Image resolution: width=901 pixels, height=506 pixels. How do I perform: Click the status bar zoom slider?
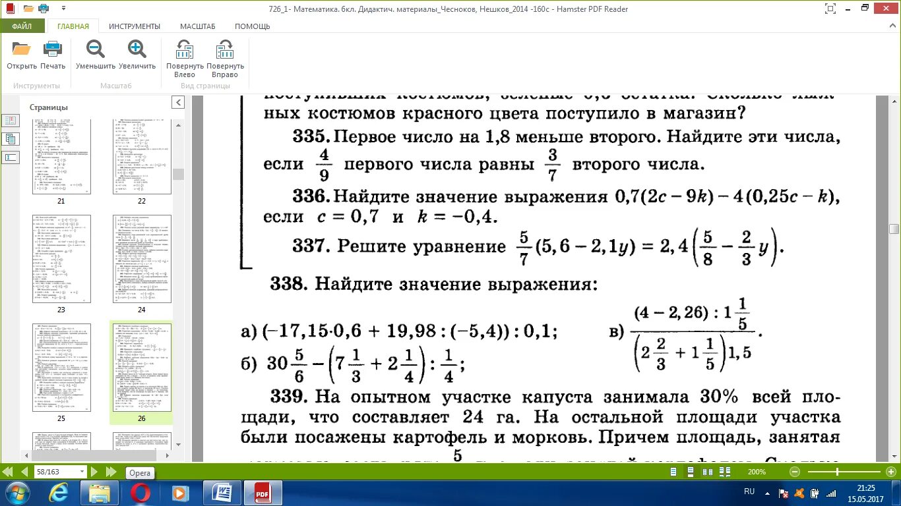[x=843, y=472]
